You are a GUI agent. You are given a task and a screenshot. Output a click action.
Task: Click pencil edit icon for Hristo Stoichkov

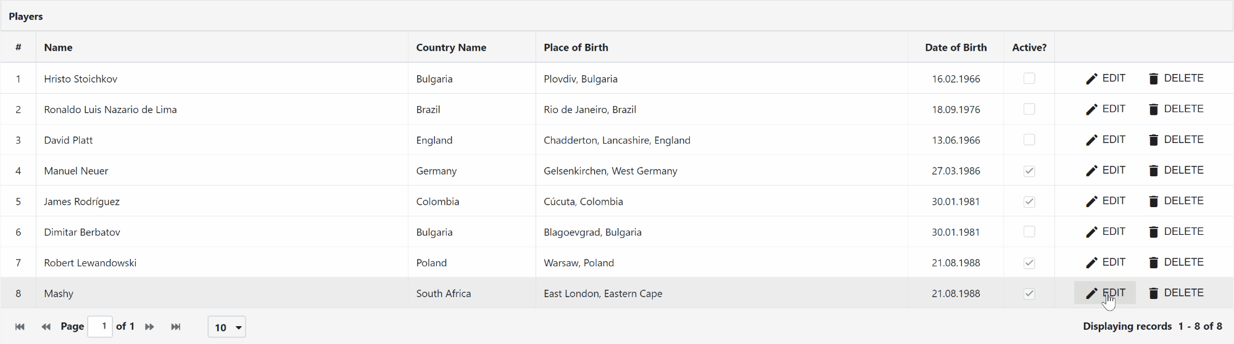[x=1091, y=79]
